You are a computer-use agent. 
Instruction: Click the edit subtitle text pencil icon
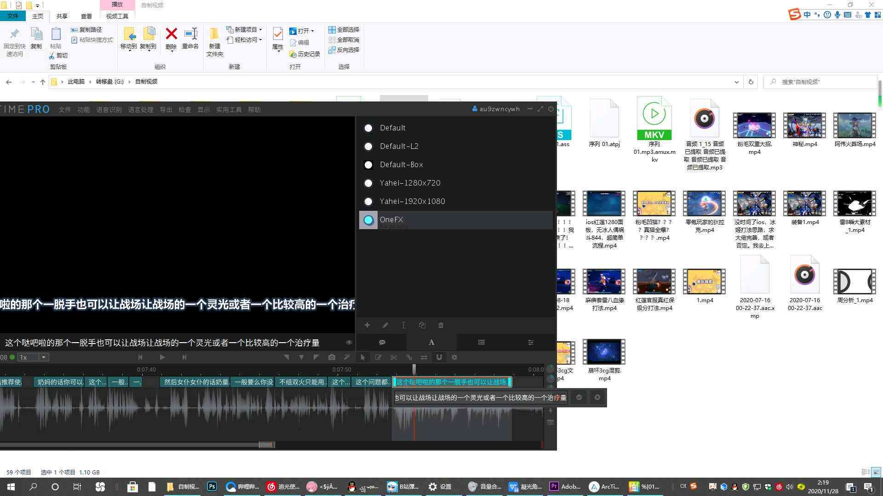pyautogui.click(x=386, y=325)
